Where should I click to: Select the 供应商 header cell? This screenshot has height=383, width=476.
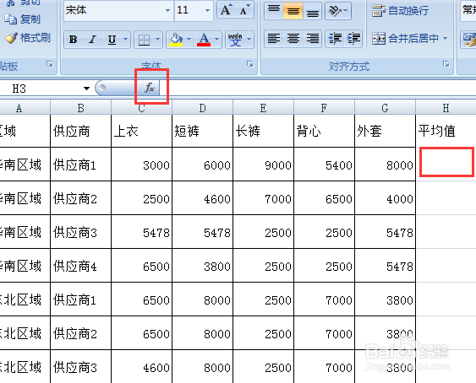pyautogui.click(x=81, y=131)
